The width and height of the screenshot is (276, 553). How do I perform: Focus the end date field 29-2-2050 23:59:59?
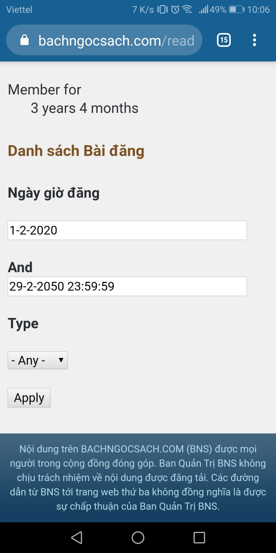point(127,286)
